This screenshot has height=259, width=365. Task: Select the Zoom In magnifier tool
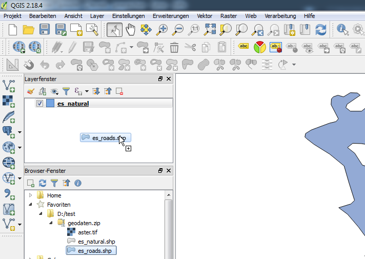(162, 30)
